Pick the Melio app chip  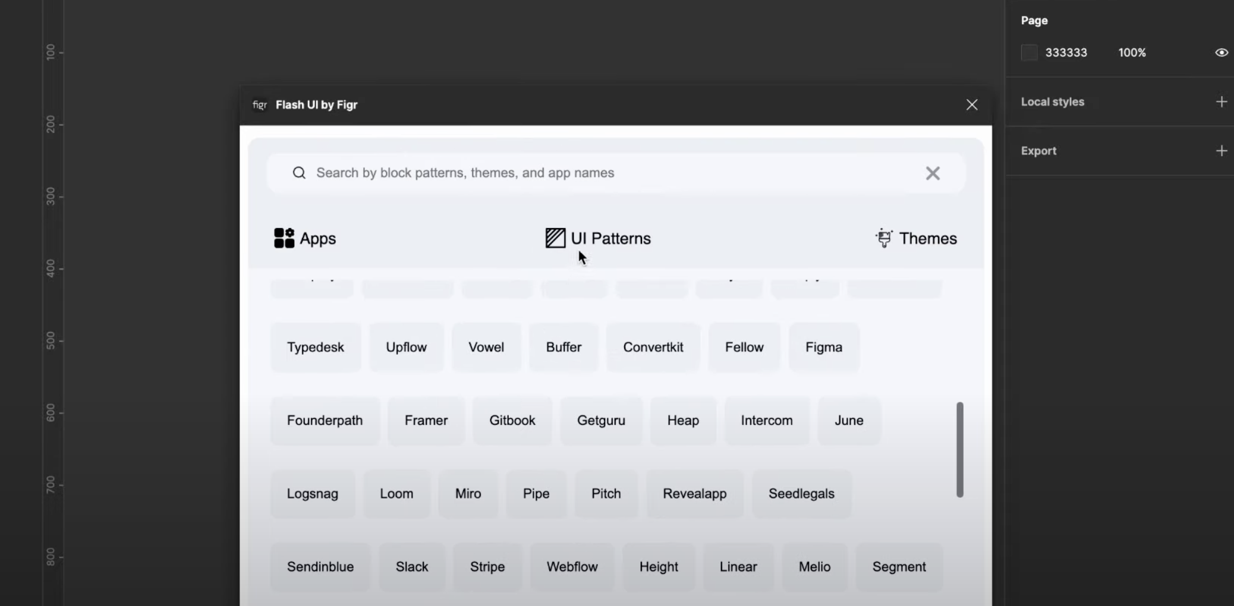[x=814, y=567]
